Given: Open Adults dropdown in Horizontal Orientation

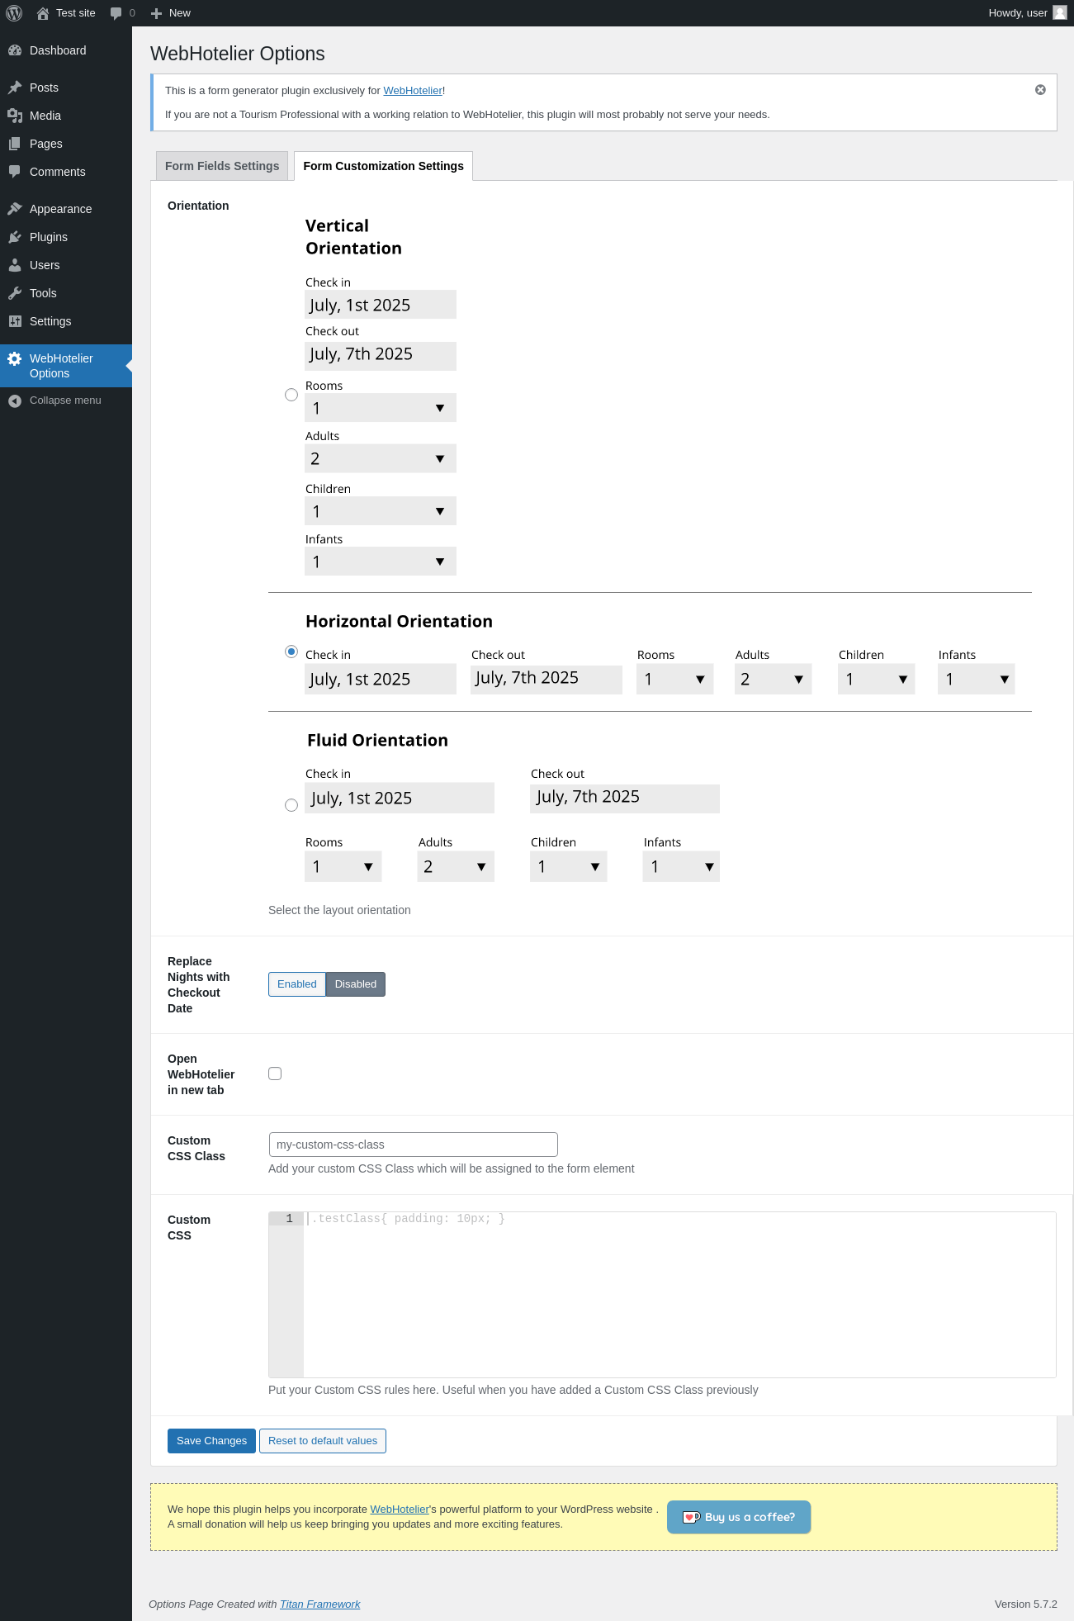Looking at the screenshot, I should (774, 679).
